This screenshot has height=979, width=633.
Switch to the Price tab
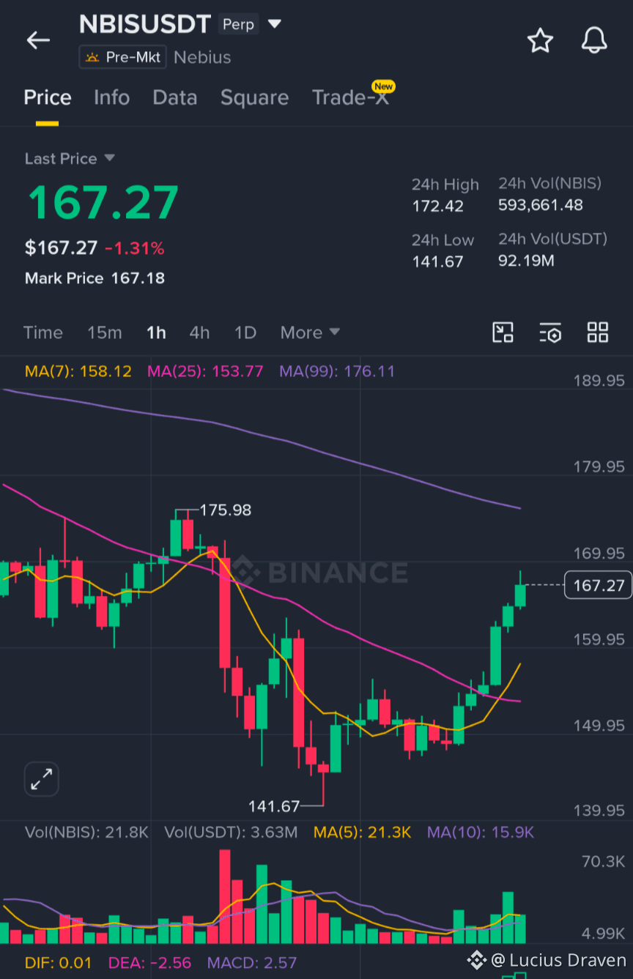tap(48, 97)
